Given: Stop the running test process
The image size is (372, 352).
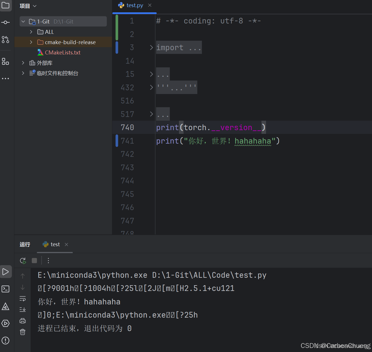Looking at the screenshot, I should (34, 261).
